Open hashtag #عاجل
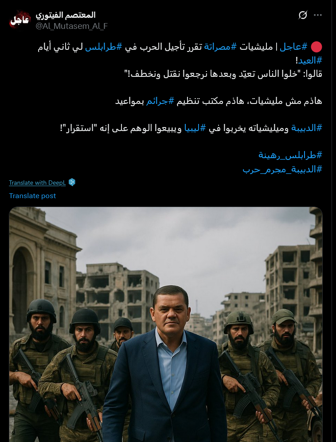Viewport: 336px width, 442px height. (x=293, y=47)
